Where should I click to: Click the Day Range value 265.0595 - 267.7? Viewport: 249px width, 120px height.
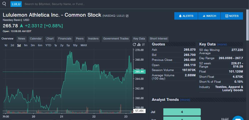(x=231, y=58)
